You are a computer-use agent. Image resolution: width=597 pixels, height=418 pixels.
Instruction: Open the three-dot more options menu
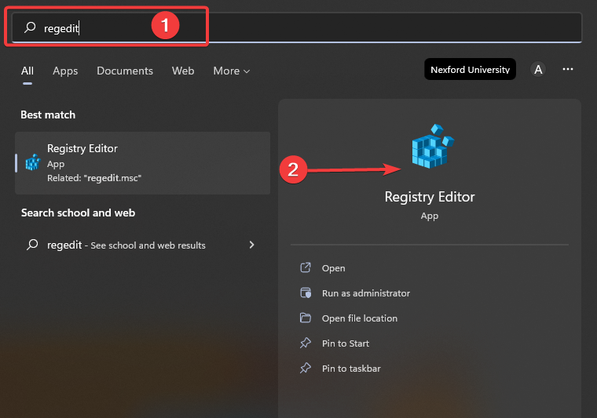pos(568,70)
